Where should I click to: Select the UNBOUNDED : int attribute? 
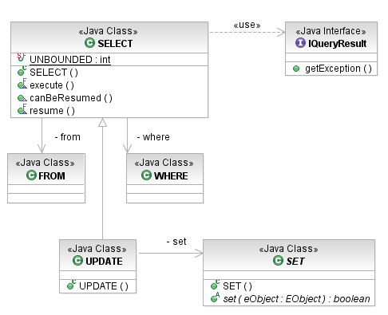pyautogui.click(x=70, y=59)
